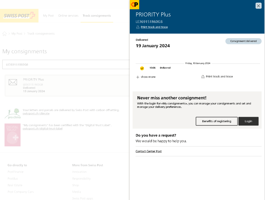
Task: Click the home breadcrumb icon
Action: (x=5, y=34)
